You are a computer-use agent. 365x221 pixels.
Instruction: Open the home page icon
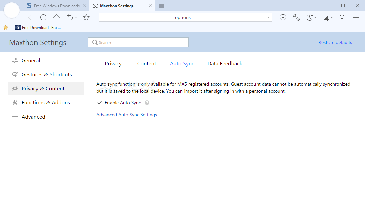pos(57,17)
